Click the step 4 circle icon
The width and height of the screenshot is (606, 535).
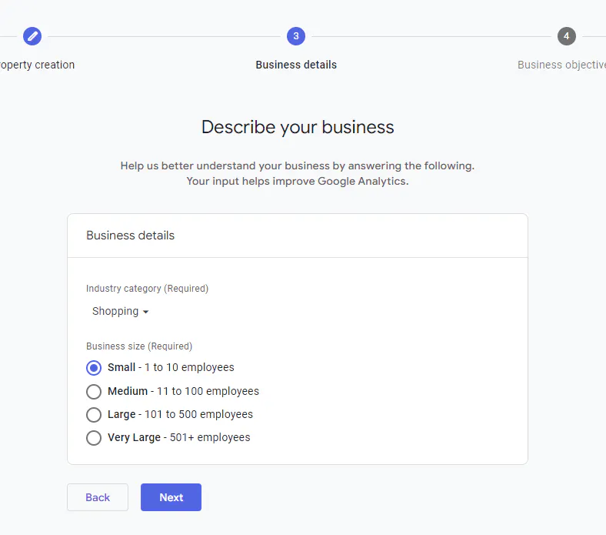point(566,36)
